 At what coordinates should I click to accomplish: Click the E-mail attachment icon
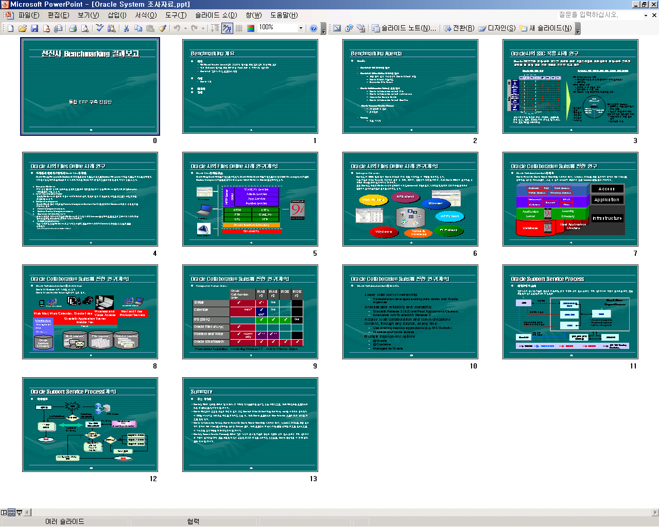(x=58, y=28)
